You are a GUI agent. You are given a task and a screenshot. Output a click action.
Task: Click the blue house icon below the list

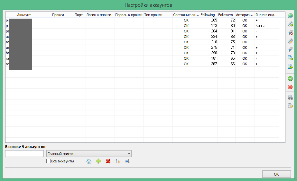89,161
